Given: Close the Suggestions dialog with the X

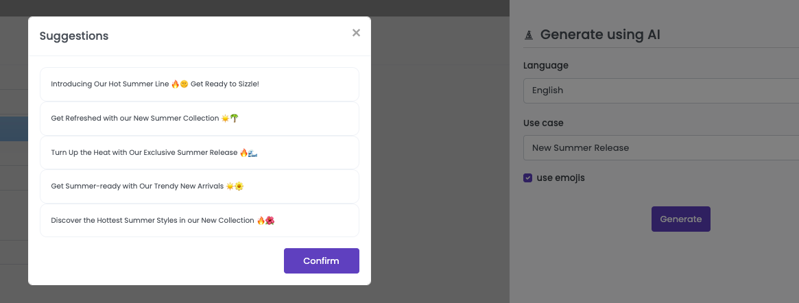Looking at the screenshot, I should pyautogui.click(x=356, y=33).
